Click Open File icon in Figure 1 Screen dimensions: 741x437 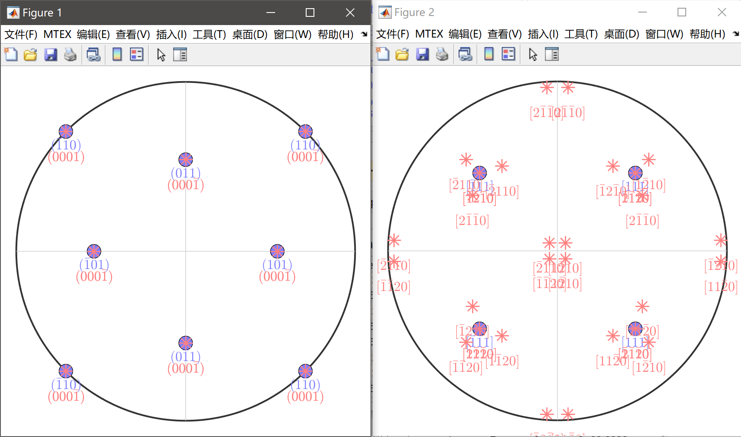[x=30, y=54]
